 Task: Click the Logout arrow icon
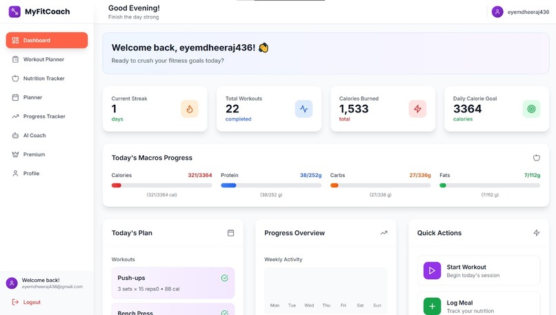point(15,302)
